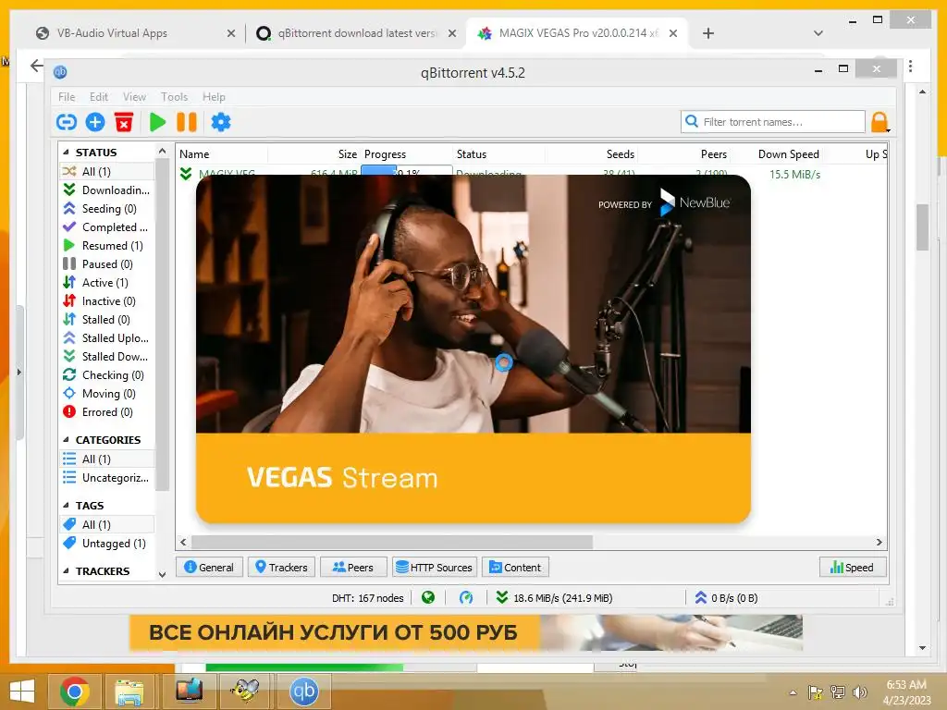Switch to the Content tab

click(x=515, y=568)
